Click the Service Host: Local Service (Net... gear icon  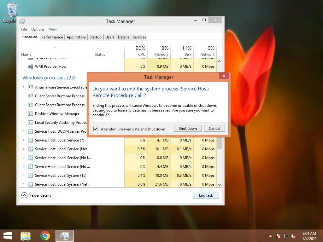31,149
